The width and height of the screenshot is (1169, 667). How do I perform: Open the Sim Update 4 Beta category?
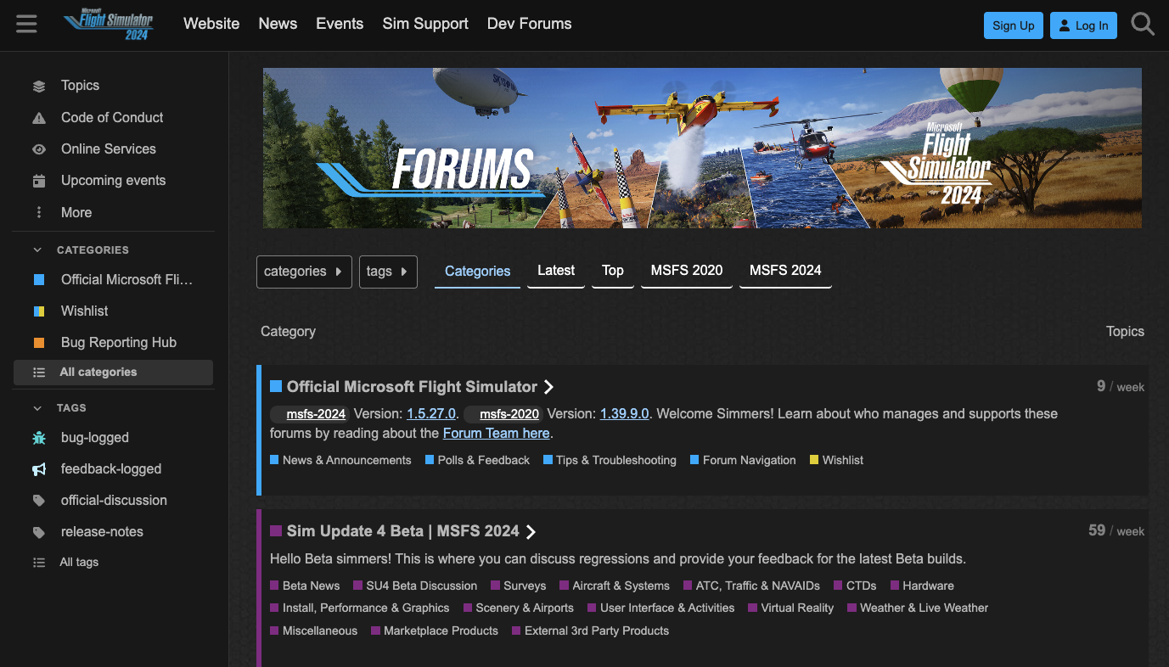point(402,530)
